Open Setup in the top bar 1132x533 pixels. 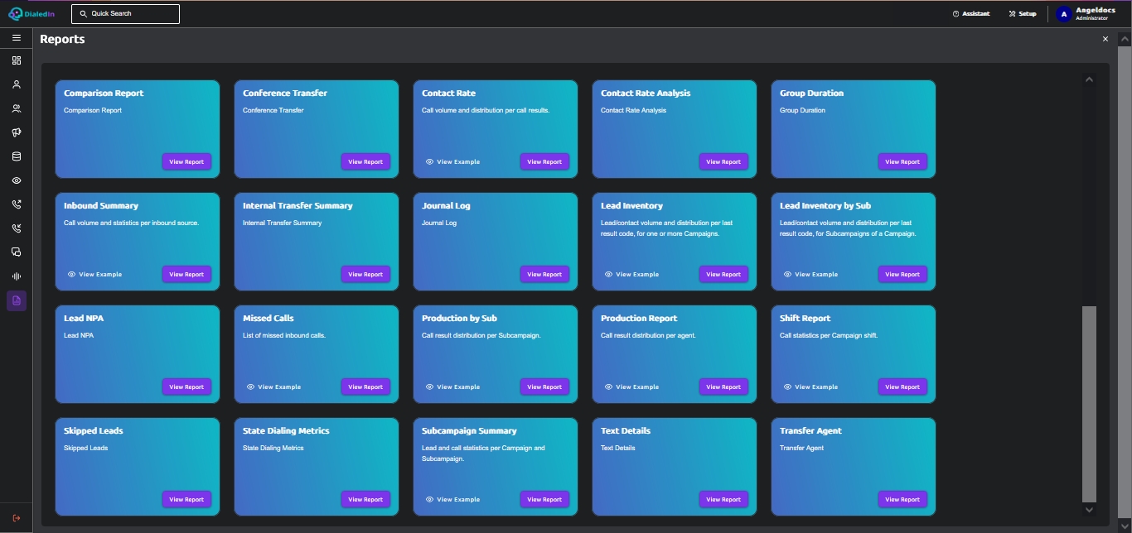(1022, 13)
